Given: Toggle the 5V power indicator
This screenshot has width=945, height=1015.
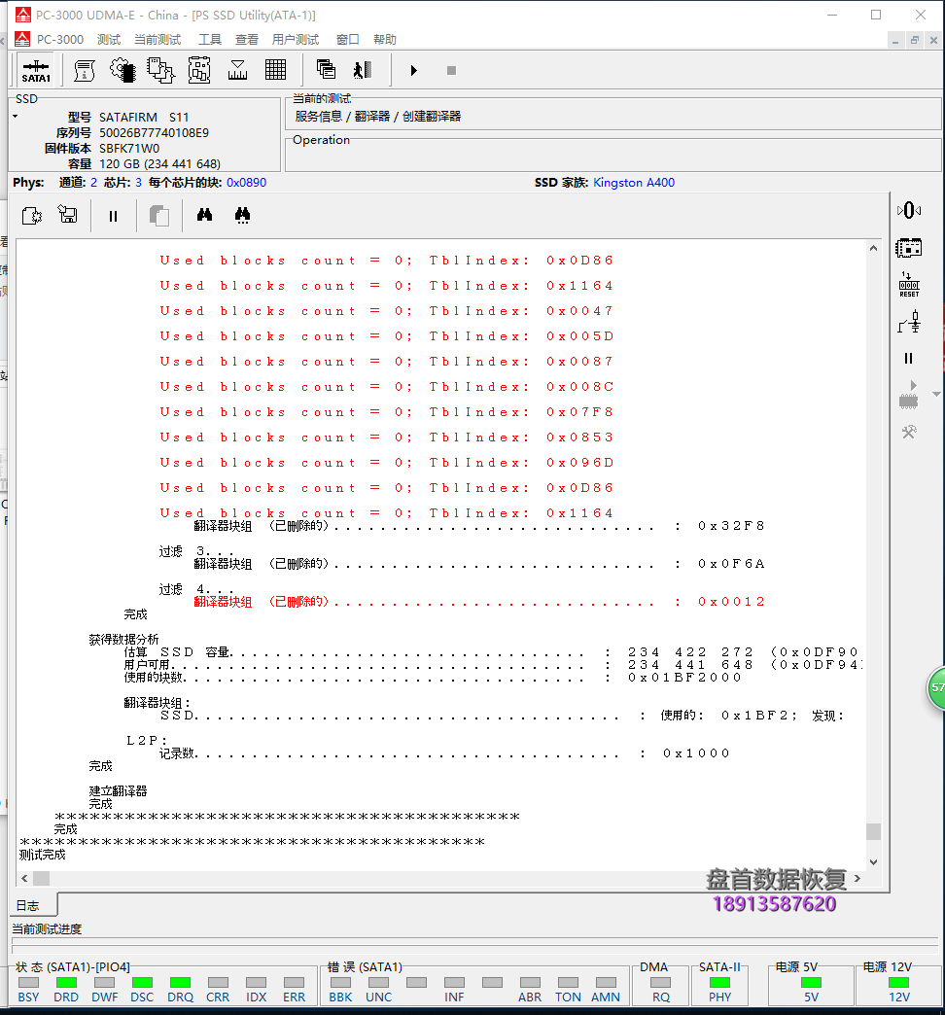Looking at the screenshot, I should click(811, 983).
